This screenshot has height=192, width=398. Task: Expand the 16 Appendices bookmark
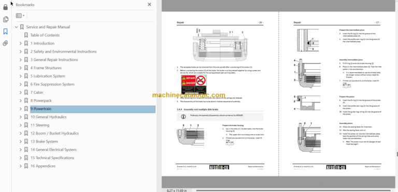pyautogui.click(x=21, y=166)
